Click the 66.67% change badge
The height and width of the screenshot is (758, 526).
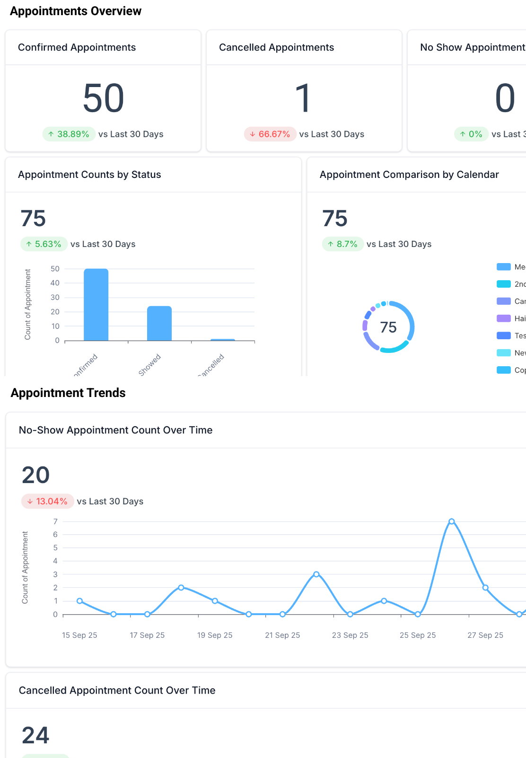pos(270,134)
